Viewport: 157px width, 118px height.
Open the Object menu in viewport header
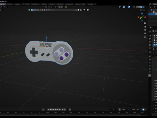(x=5, y=7)
